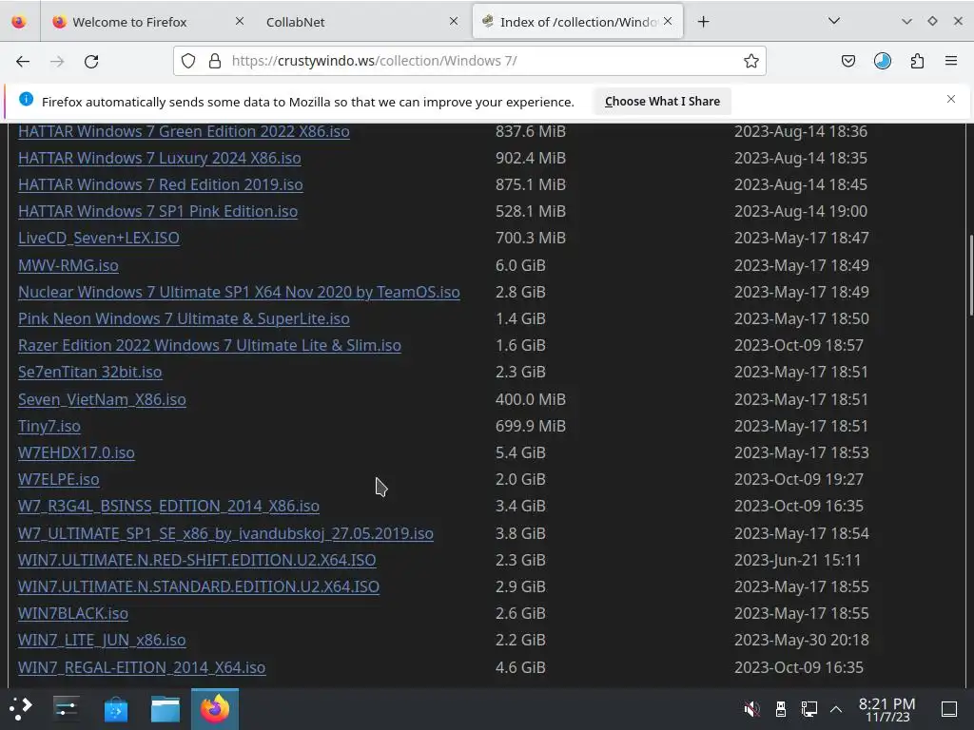This screenshot has width=974, height=730.
Task: Download WIN7.ULTIMATE.N.STANDARD.EDITION.U2.X64.ISO
Action: click(x=199, y=587)
